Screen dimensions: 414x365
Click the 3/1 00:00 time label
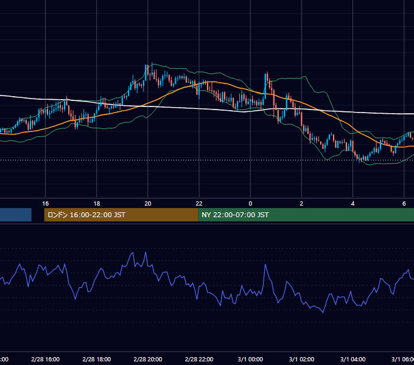pyautogui.click(x=250, y=359)
